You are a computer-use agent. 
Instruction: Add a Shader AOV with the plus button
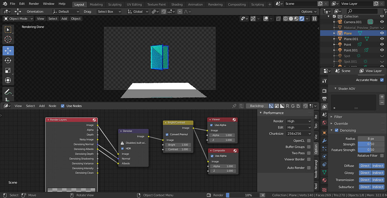point(382,97)
